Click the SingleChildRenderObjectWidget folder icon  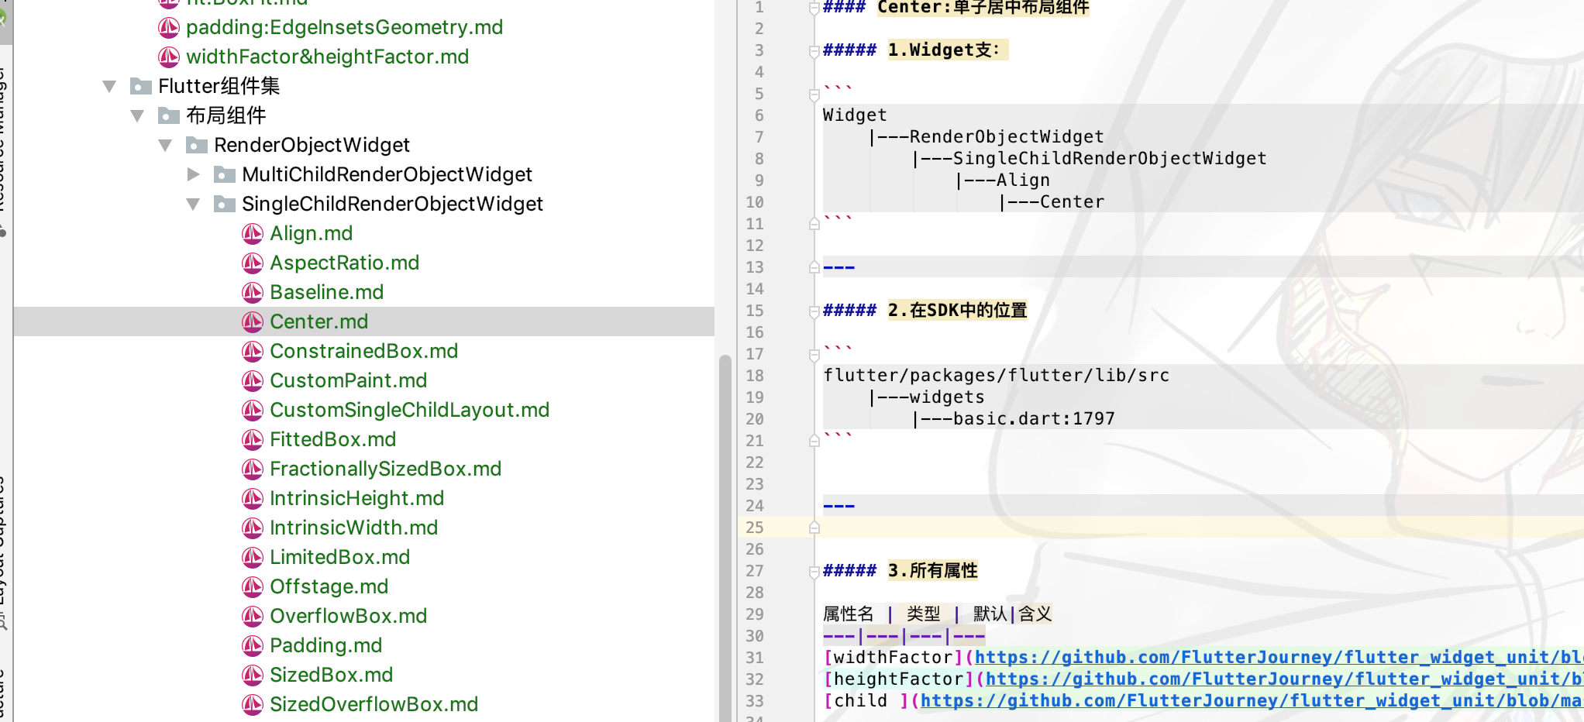point(225,204)
